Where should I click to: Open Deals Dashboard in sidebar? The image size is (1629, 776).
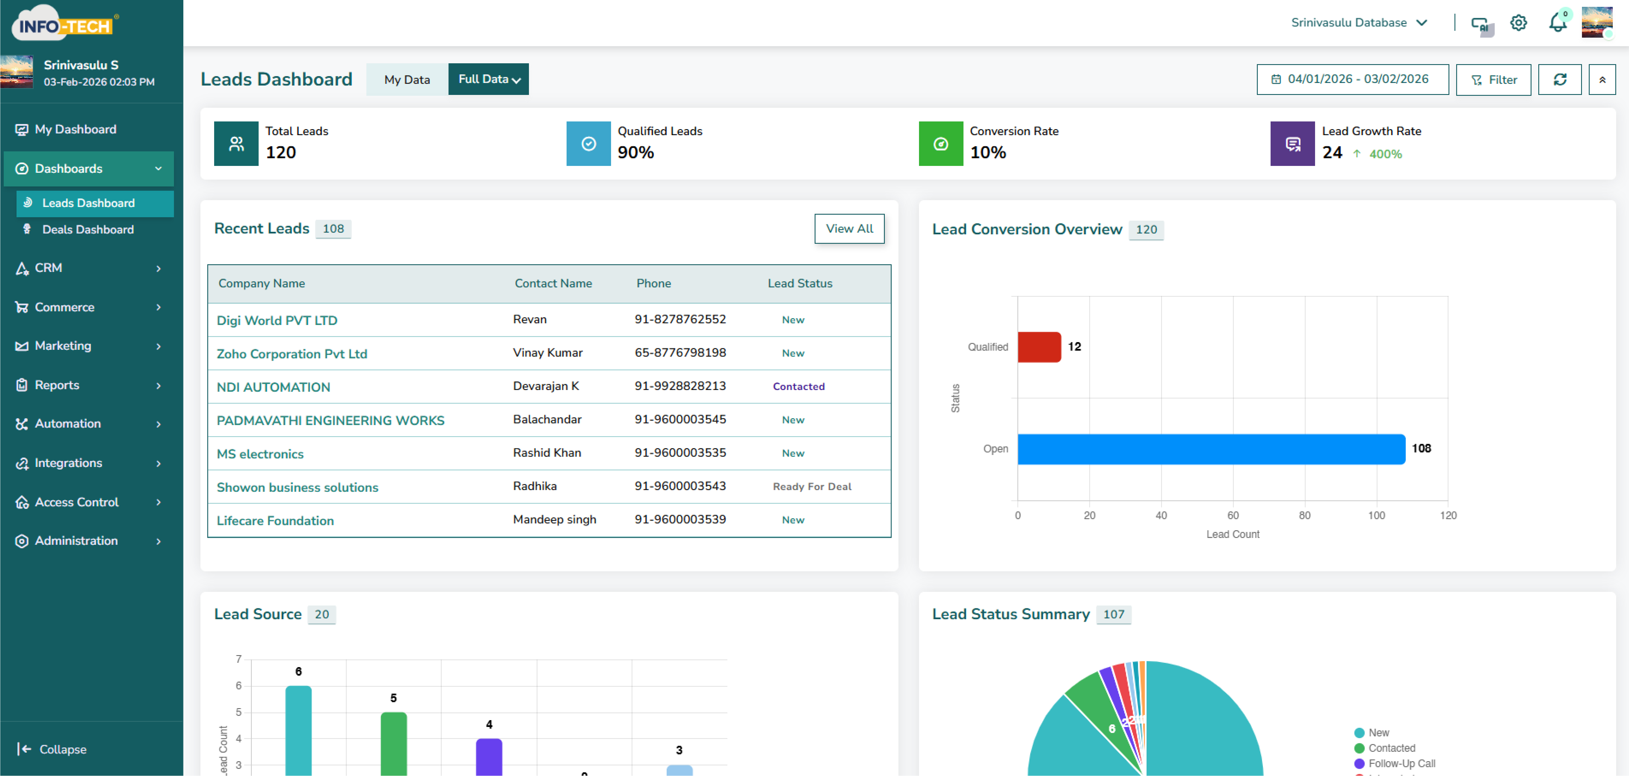click(88, 229)
